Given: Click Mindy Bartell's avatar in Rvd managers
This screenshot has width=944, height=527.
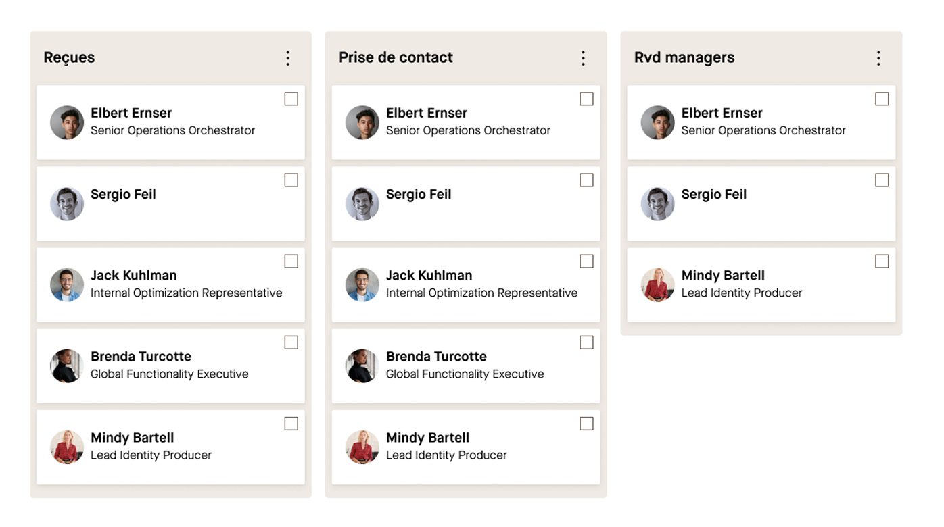Looking at the screenshot, I should click(658, 284).
